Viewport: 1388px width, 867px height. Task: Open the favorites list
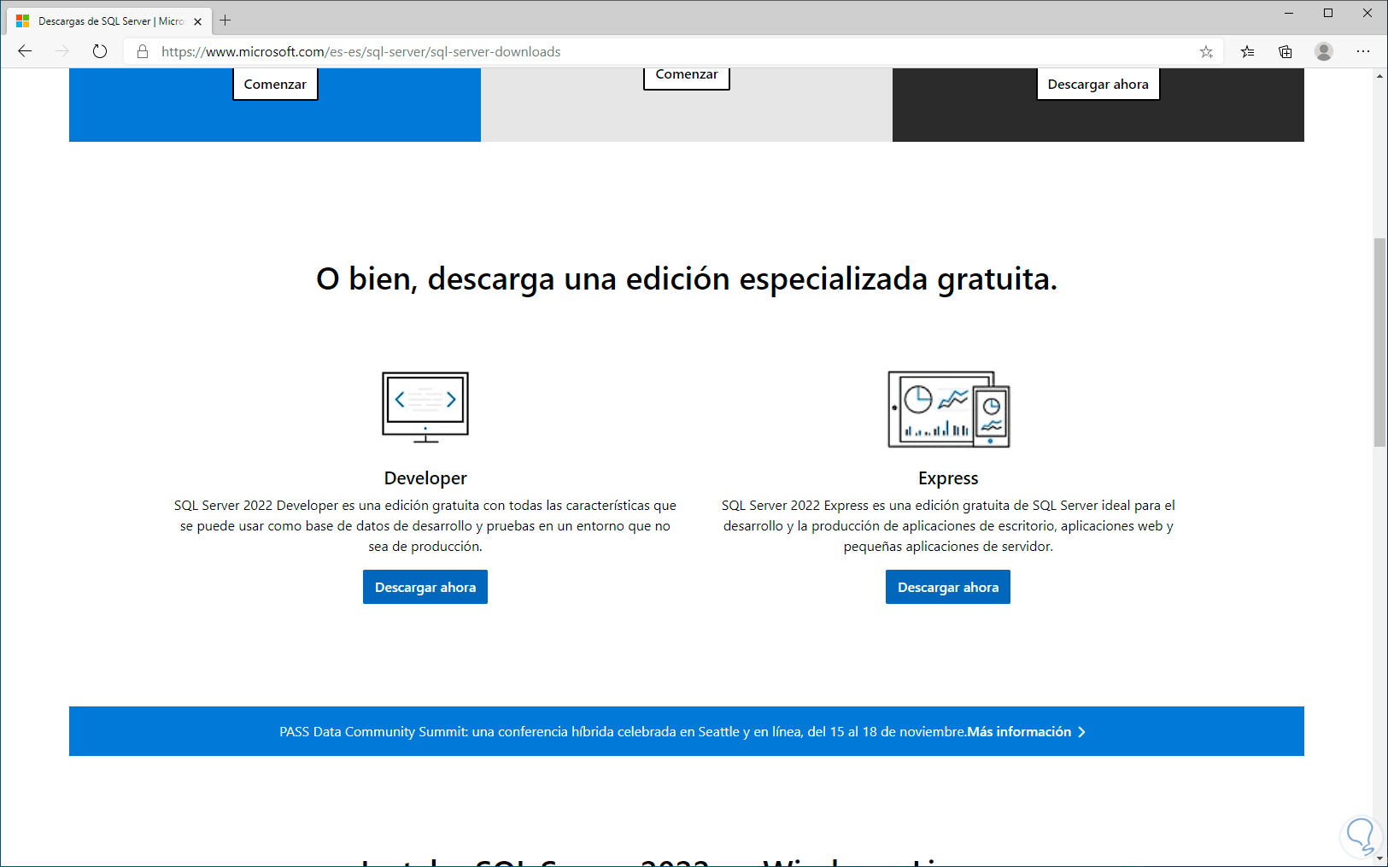(x=1247, y=51)
